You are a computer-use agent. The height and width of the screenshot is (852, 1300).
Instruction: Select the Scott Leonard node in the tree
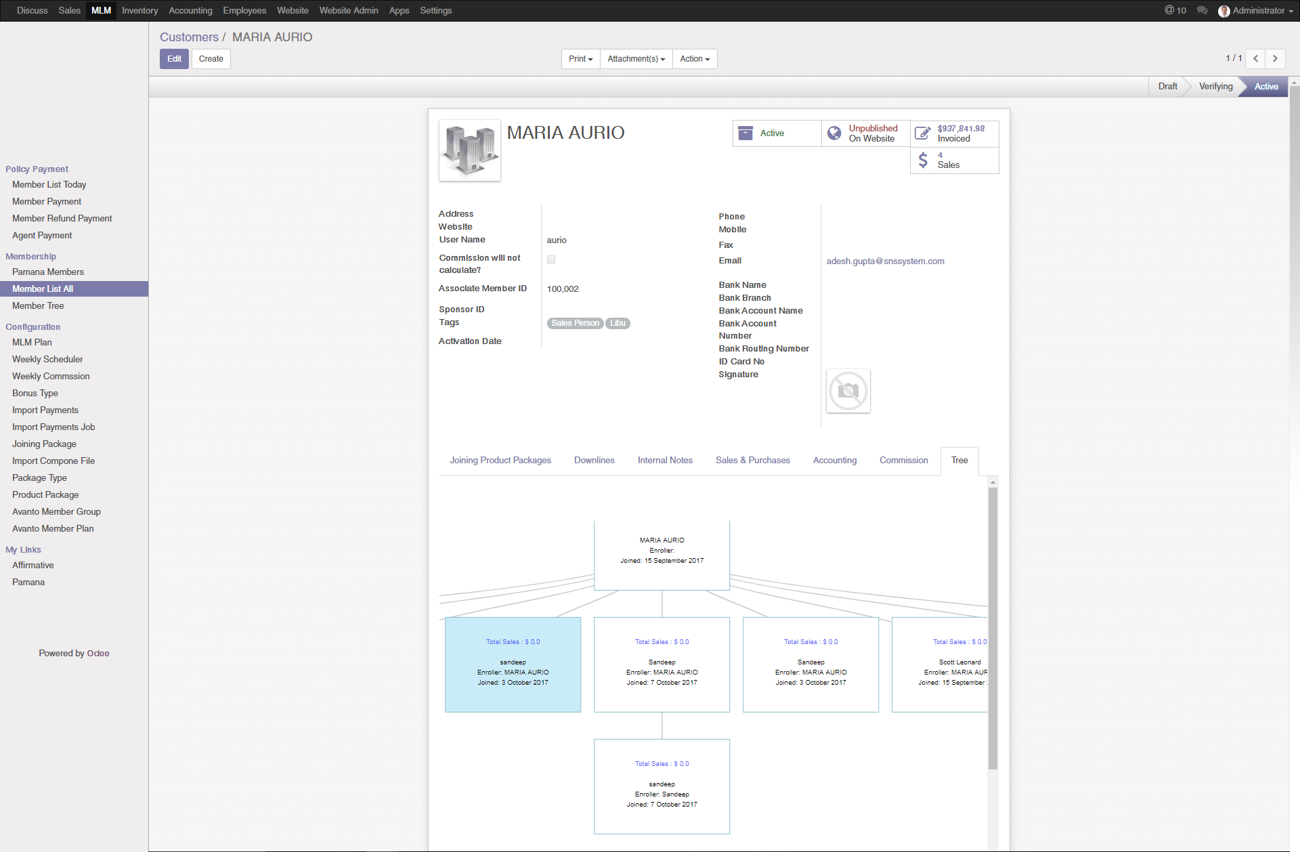[x=948, y=664]
